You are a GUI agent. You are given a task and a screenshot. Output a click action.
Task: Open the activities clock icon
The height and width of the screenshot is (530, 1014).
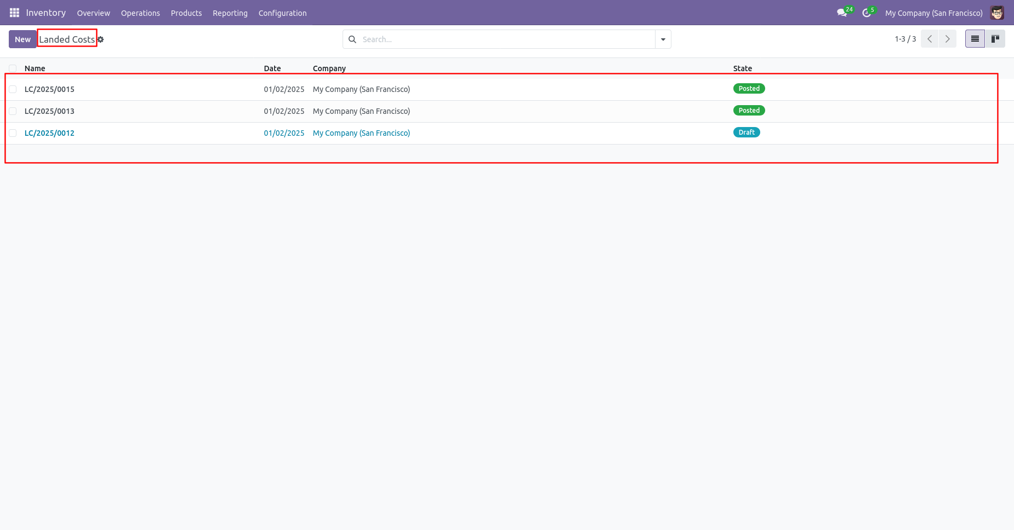point(867,13)
